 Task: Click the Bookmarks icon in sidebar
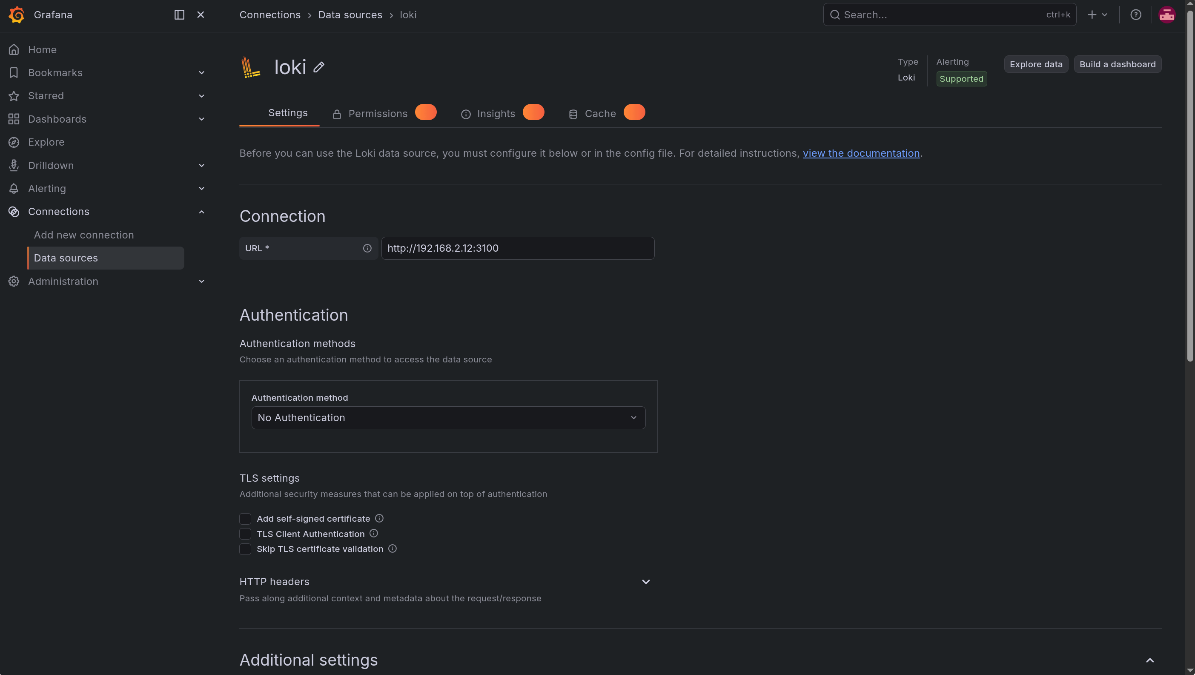tap(14, 73)
